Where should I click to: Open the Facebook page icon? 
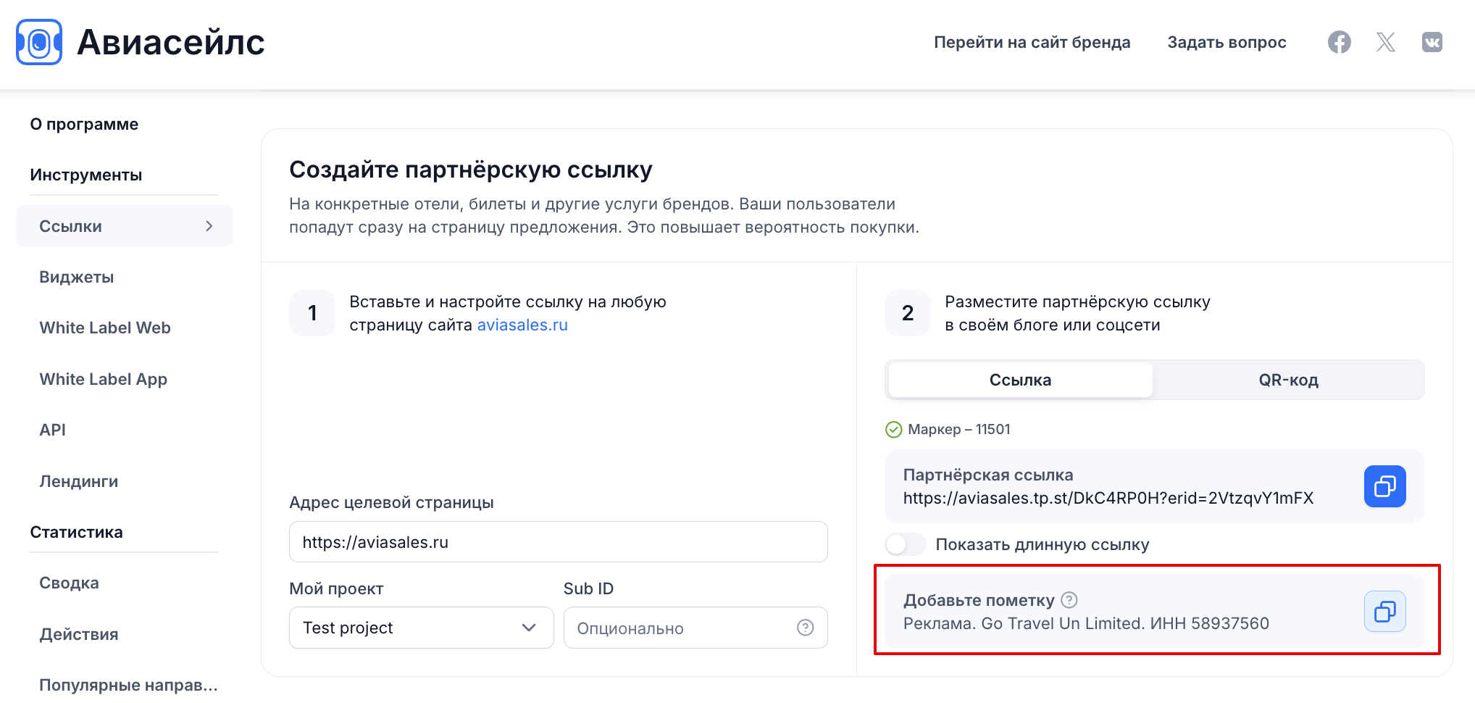(1339, 42)
